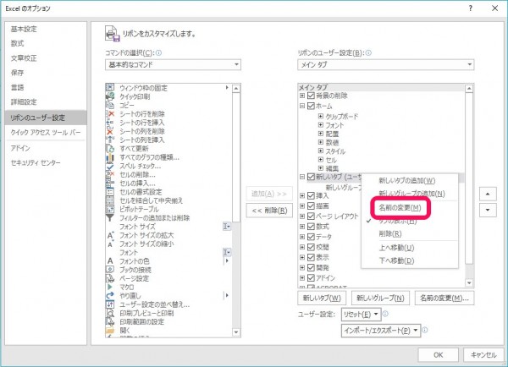
Task: Click the 印刷プレビューと印刷 icon
Action: click(110, 313)
